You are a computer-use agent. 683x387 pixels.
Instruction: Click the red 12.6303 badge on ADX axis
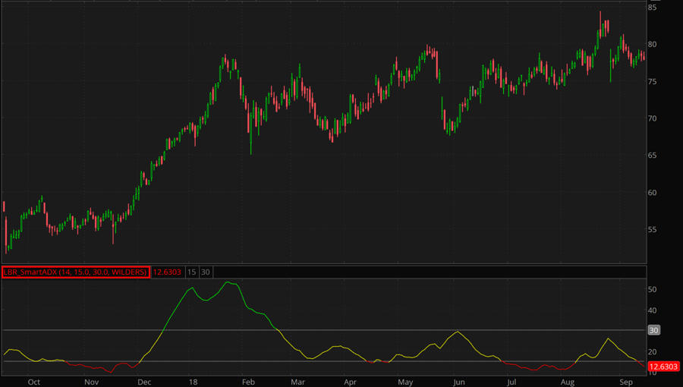coord(663,367)
